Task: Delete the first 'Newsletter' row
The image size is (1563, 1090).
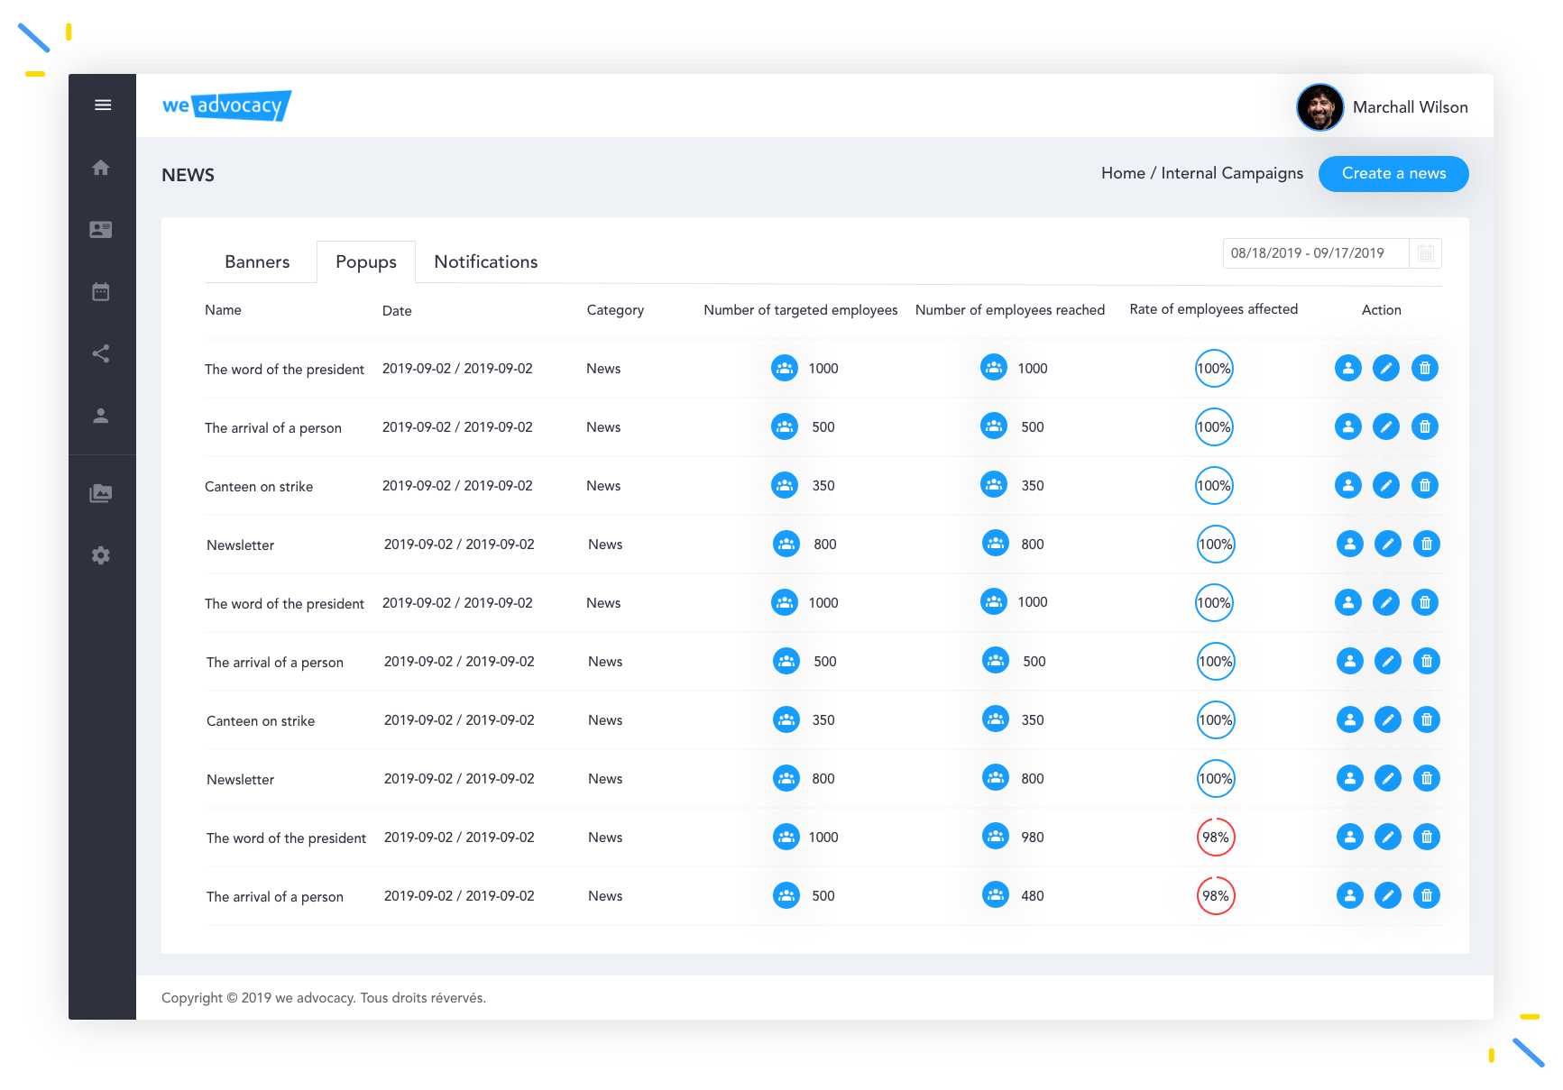Action: tap(1427, 544)
